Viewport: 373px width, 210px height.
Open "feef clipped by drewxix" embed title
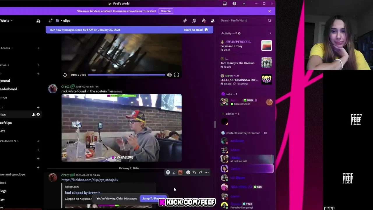click(82, 193)
